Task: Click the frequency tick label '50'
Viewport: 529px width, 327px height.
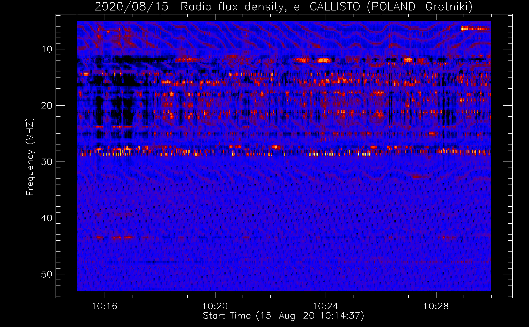Action: [47, 274]
